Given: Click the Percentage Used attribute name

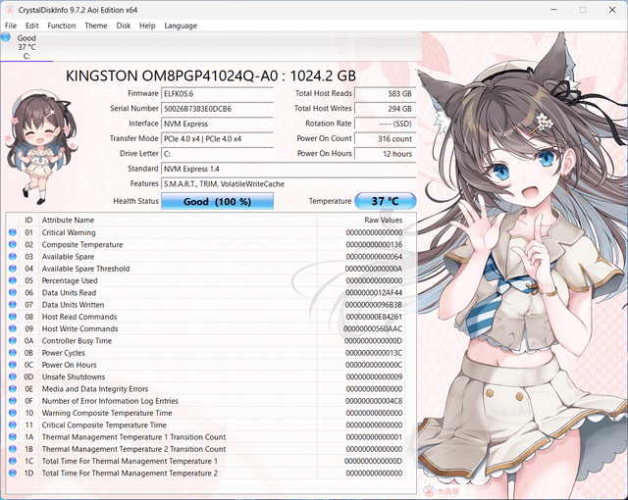Looking at the screenshot, I should click(70, 280).
